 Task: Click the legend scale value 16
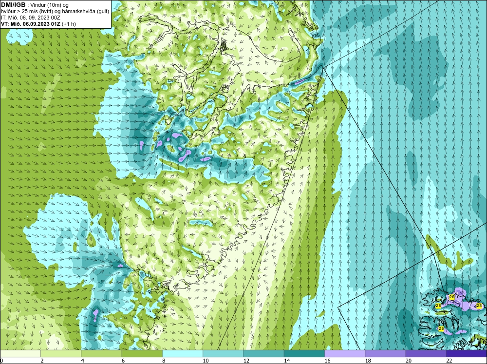[327, 361]
